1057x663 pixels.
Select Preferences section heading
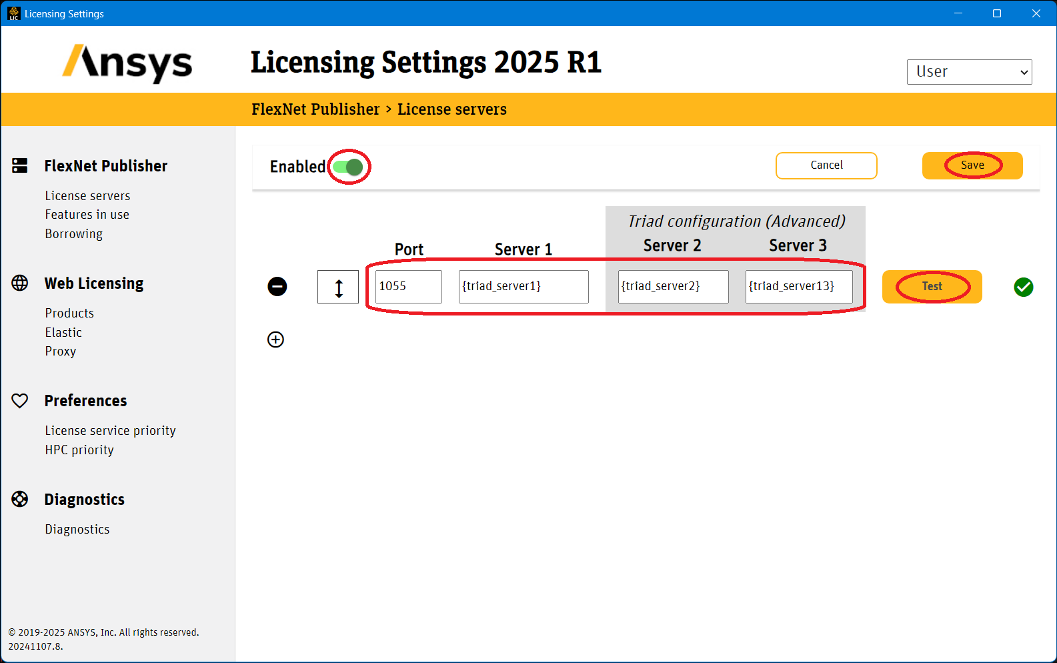pos(85,400)
